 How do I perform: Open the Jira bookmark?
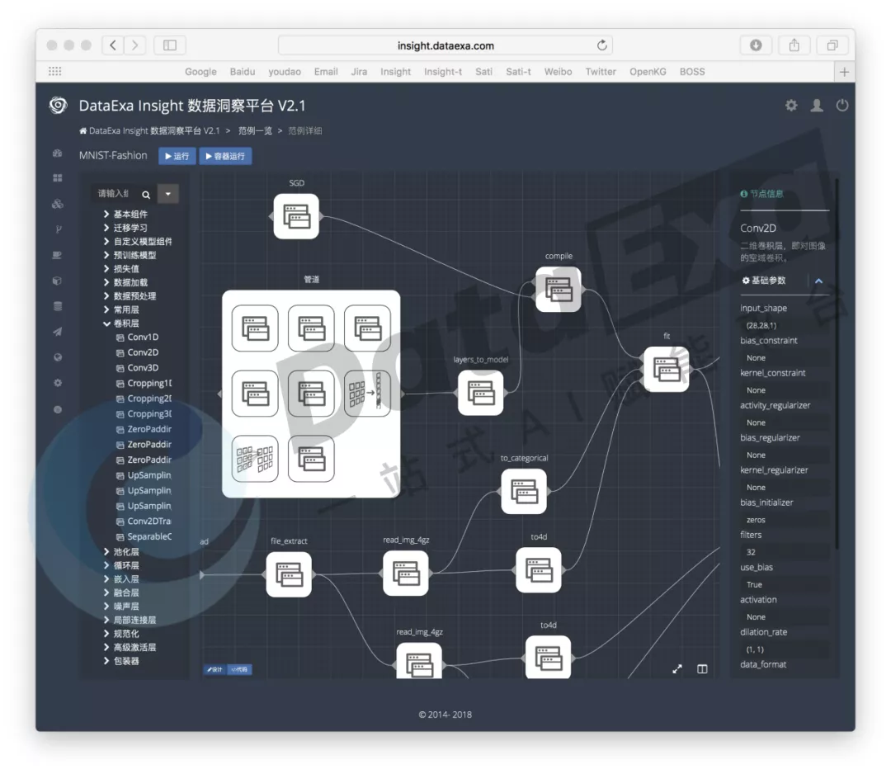pos(359,72)
